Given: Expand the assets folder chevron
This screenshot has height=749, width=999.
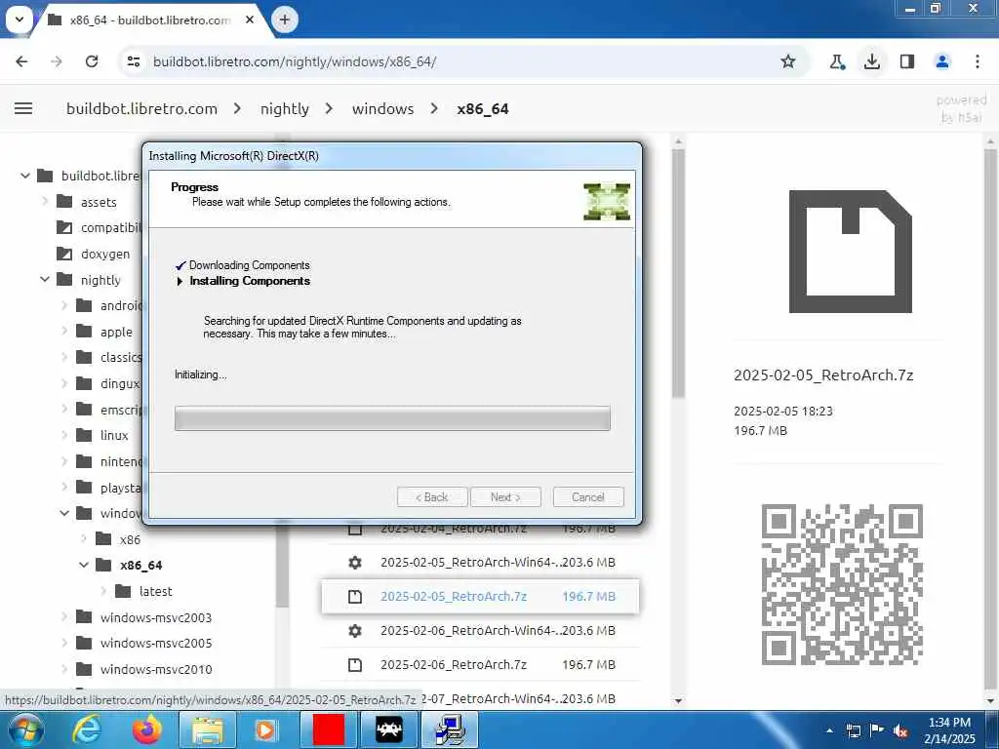Looking at the screenshot, I should [x=45, y=202].
